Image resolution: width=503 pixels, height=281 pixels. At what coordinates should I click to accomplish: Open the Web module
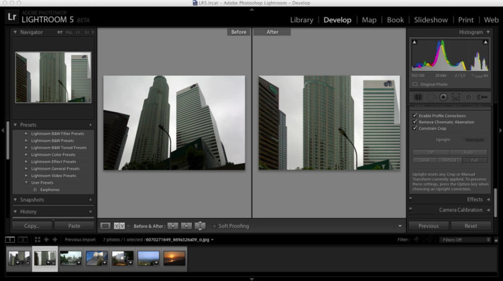[491, 20]
